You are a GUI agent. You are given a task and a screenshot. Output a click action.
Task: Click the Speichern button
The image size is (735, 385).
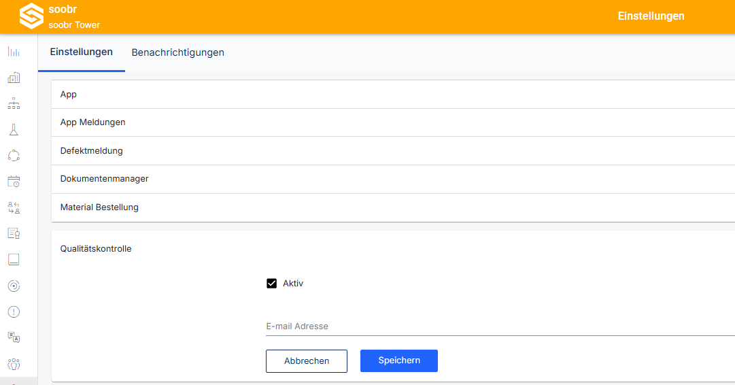[399, 361]
